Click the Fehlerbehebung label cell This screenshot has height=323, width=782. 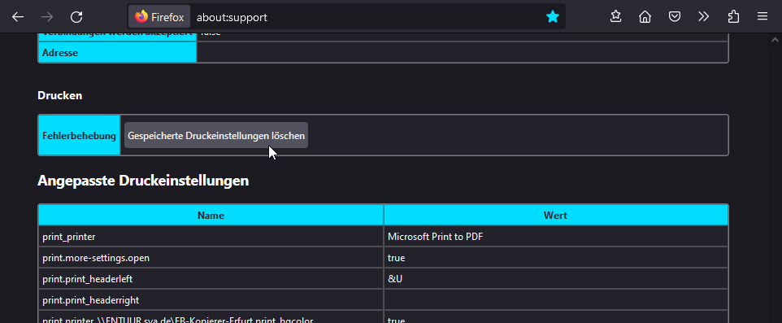tap(80, 135)
